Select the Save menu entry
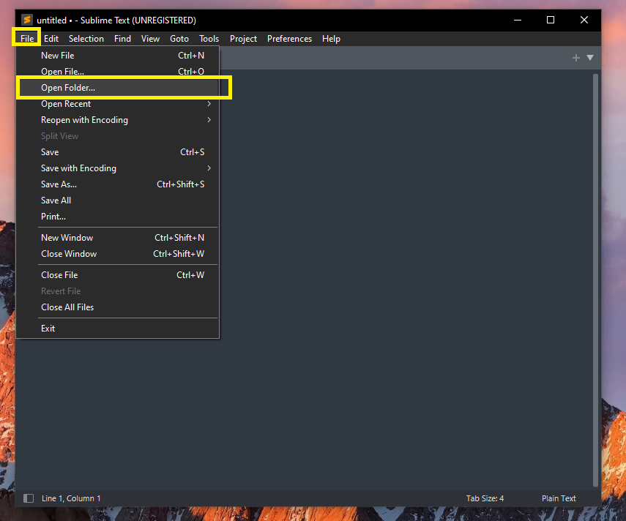This screenshot has height=521, width=626. tap(118, 152)
